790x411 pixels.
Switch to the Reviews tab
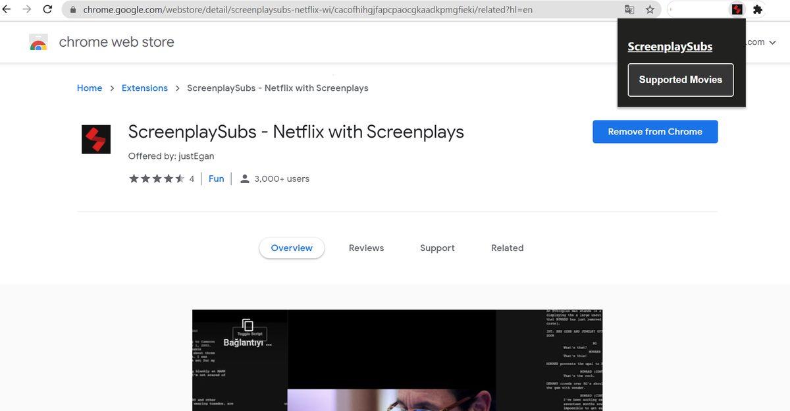click(x=366, y=248)
